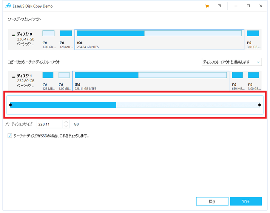
Task: Decrease partition size with down arrow
Action: click(66, 126)
